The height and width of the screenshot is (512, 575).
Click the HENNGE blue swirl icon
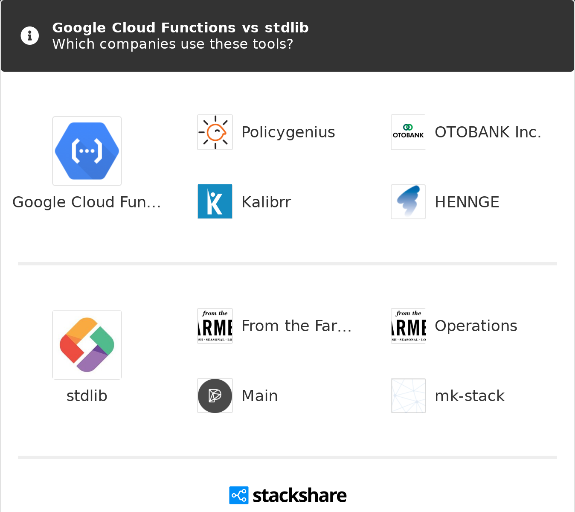pyautogui.click(x=408, y=202)
